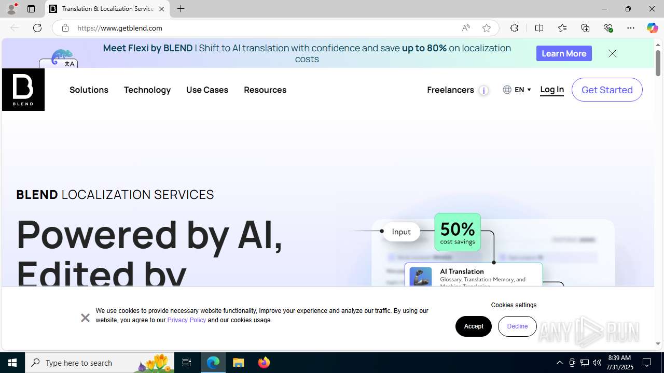Accept cookies

point(474,326)
